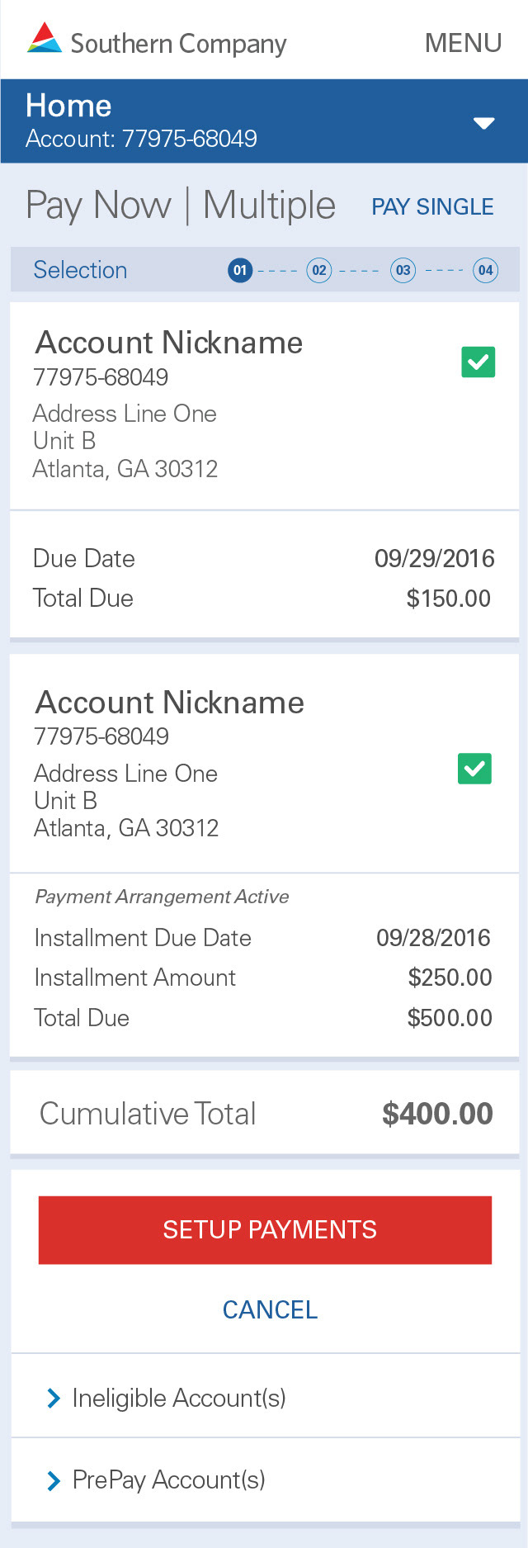Switch to PAY SINGLE mode
528x1548 pixels.
(432, 206)
